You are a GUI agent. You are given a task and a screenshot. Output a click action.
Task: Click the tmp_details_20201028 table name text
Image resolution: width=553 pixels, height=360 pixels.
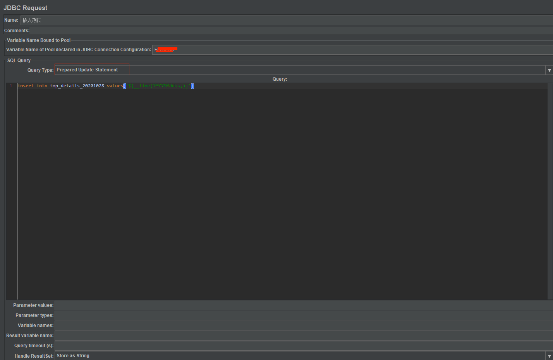pos(77,86)
